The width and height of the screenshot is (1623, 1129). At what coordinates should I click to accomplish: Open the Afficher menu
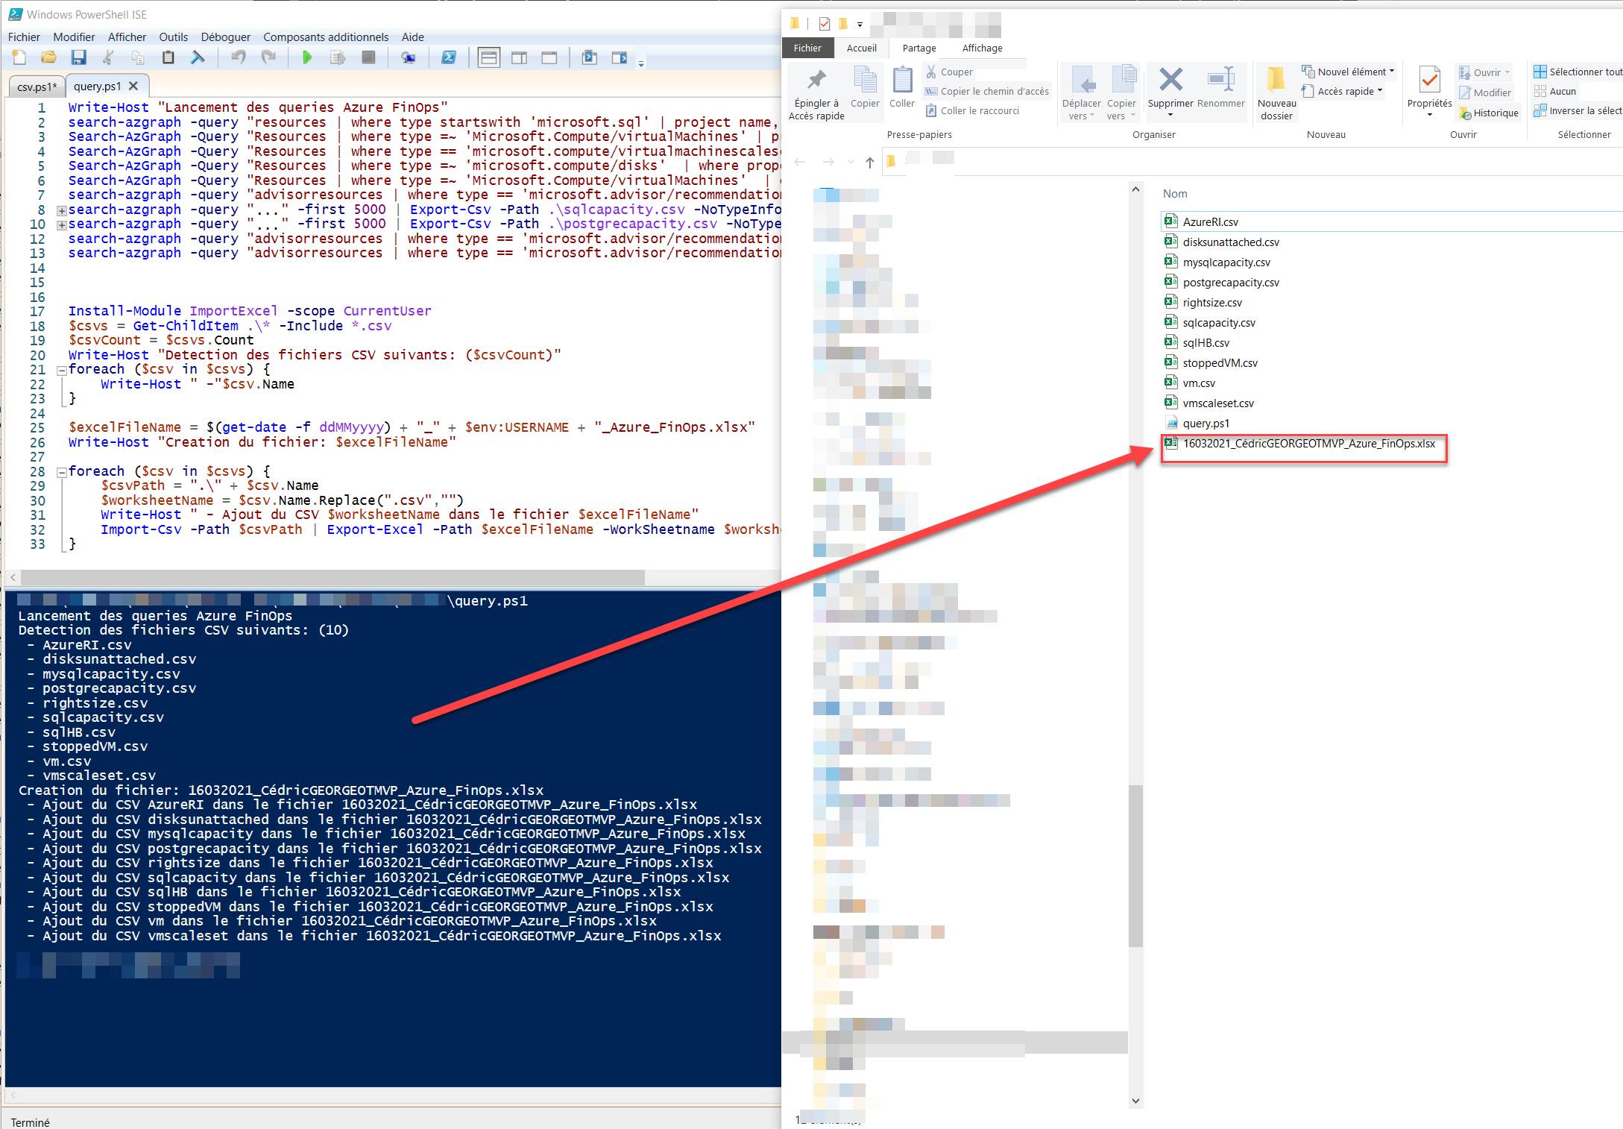pos(127,37)
